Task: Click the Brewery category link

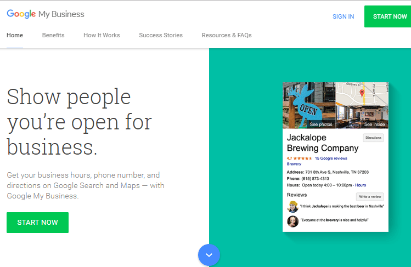Action: [294, 164]
